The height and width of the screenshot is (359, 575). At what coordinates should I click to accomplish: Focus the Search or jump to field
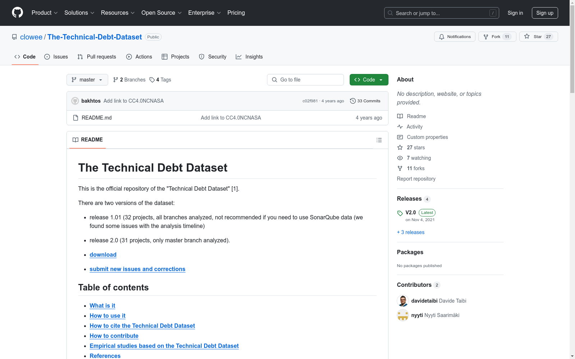pyautogui.click(x=442, y=13)
